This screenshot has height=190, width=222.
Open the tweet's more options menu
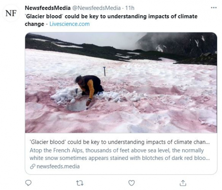(x=214, y=7)
